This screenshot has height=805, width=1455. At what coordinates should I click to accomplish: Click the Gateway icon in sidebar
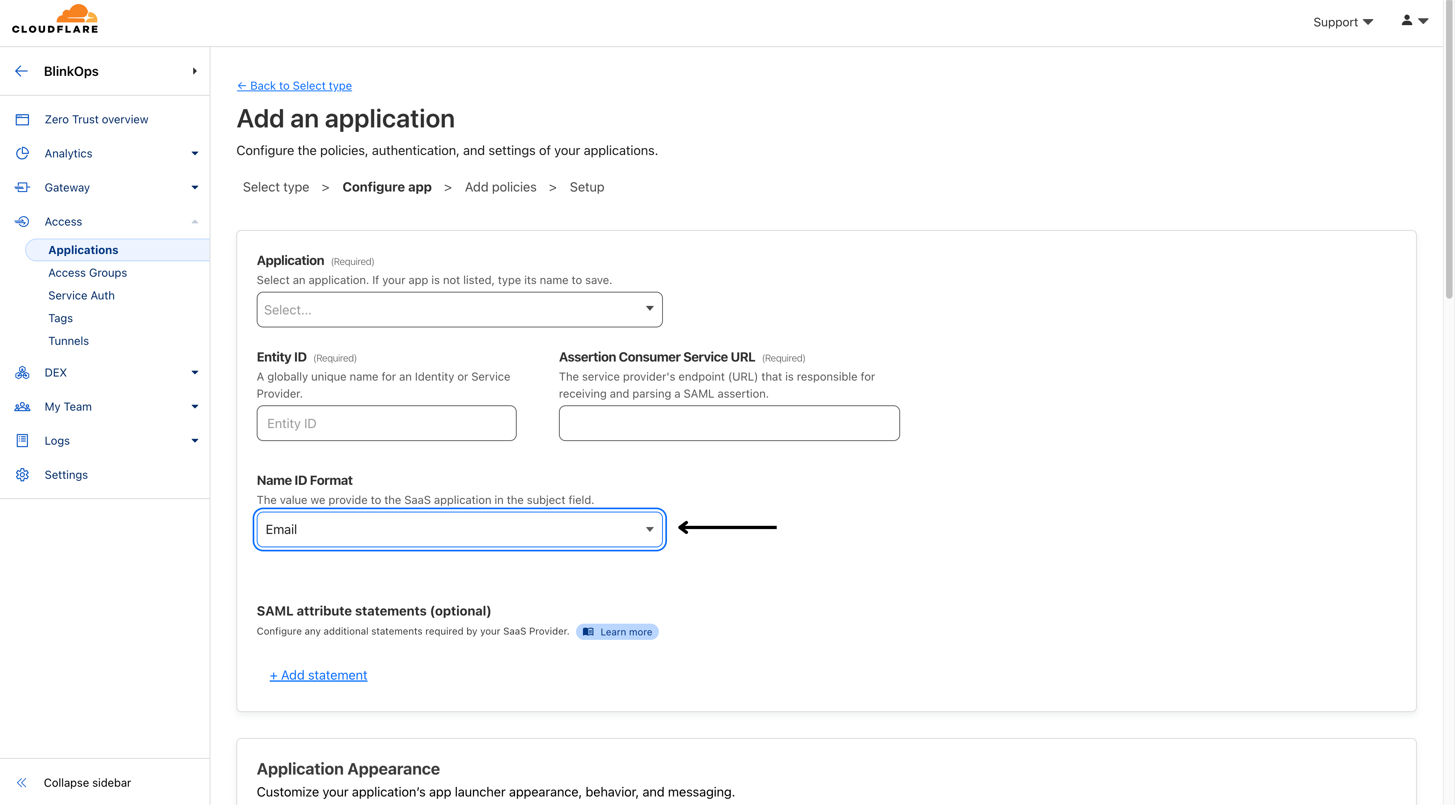[22, 187]
